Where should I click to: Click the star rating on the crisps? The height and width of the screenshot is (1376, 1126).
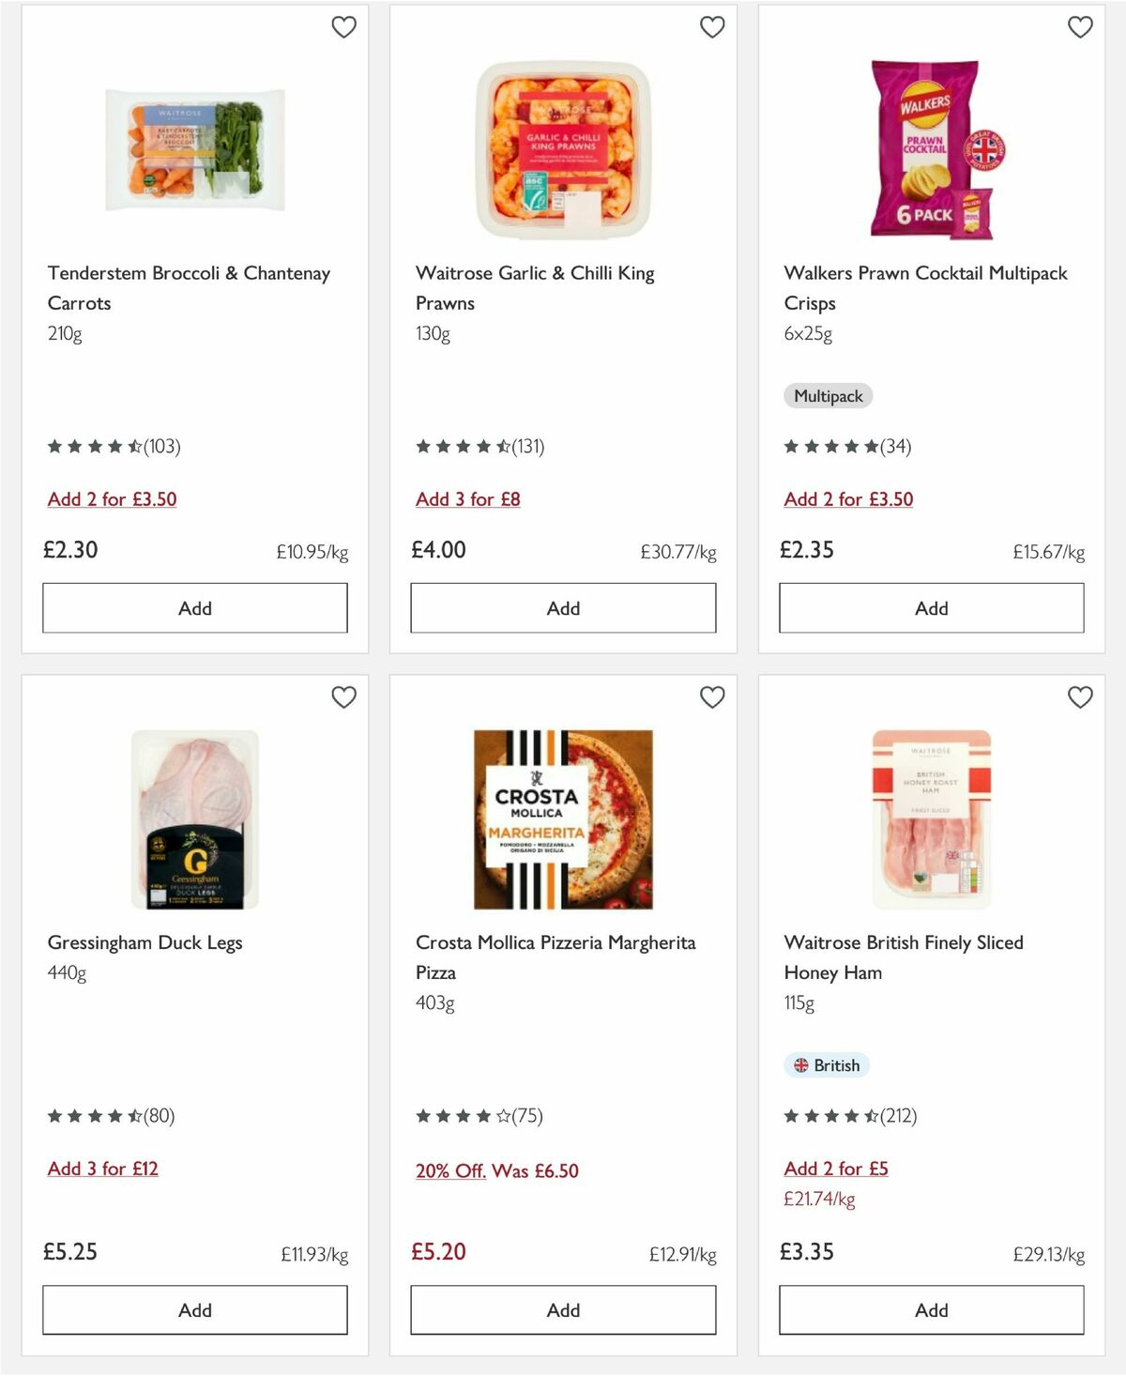[x=830, y=447]
